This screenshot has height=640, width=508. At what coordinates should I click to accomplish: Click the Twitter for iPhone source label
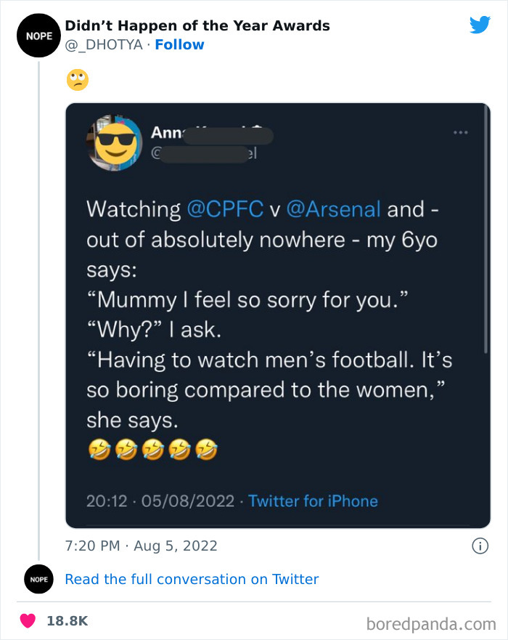[x=313, y=501]
